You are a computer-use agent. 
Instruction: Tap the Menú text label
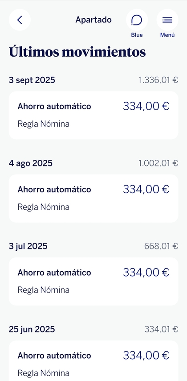click(x=167, y=35)
